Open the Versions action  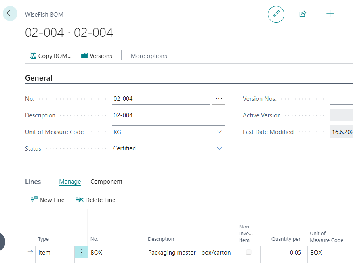tap(97, 56)
